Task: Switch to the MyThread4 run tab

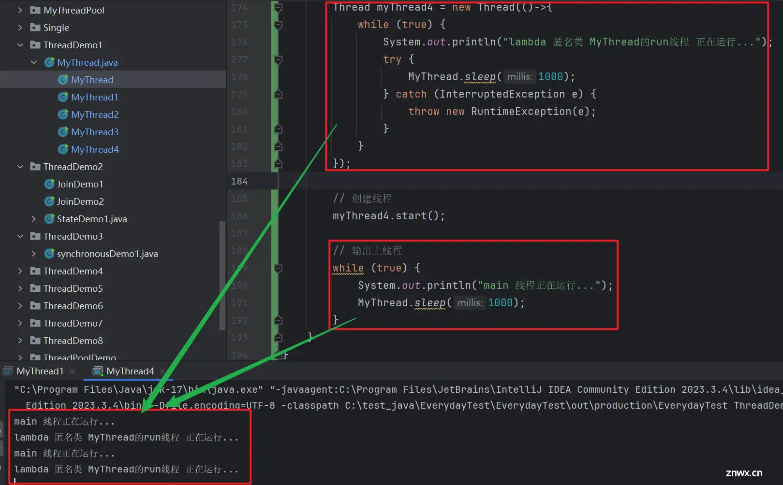Action: pyautogui.click(x=130, y=371)
